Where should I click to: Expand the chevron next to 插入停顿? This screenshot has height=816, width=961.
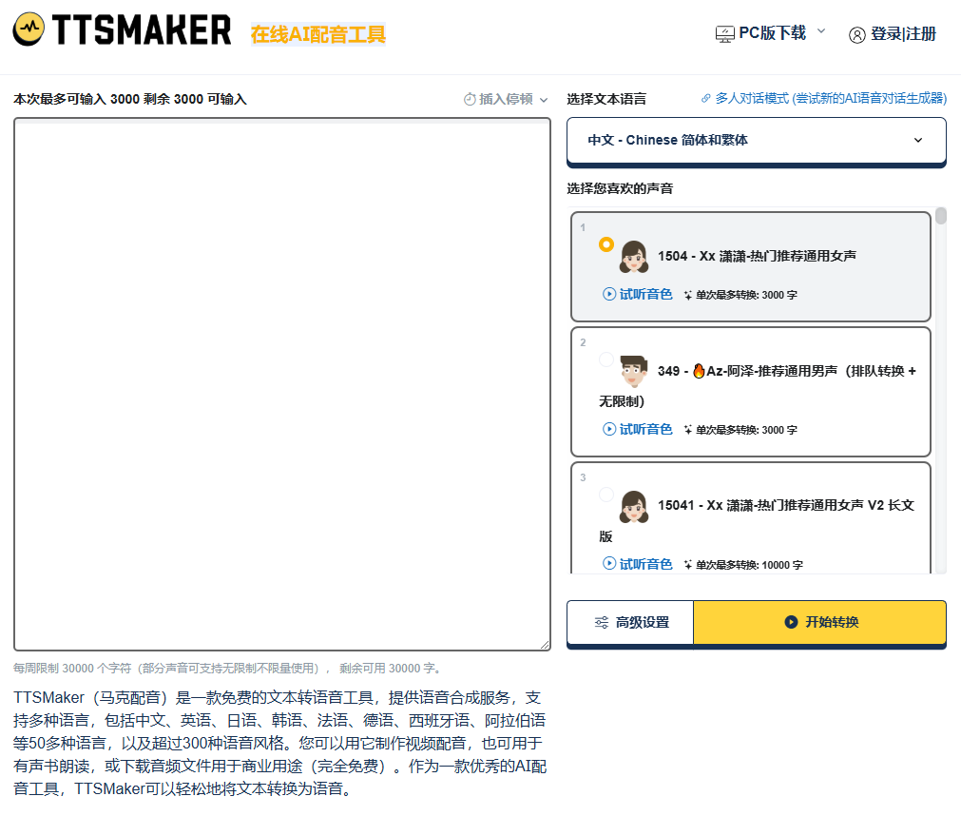coord(544,100)
